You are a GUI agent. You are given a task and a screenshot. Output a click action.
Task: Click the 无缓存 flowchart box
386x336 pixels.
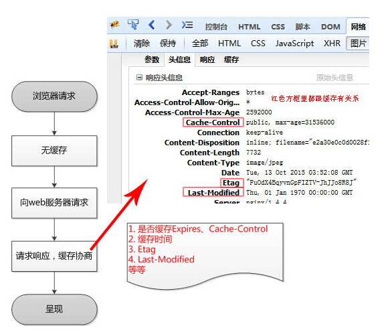click(54, 151)
